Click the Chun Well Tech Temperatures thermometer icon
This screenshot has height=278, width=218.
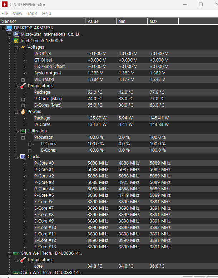23,260
